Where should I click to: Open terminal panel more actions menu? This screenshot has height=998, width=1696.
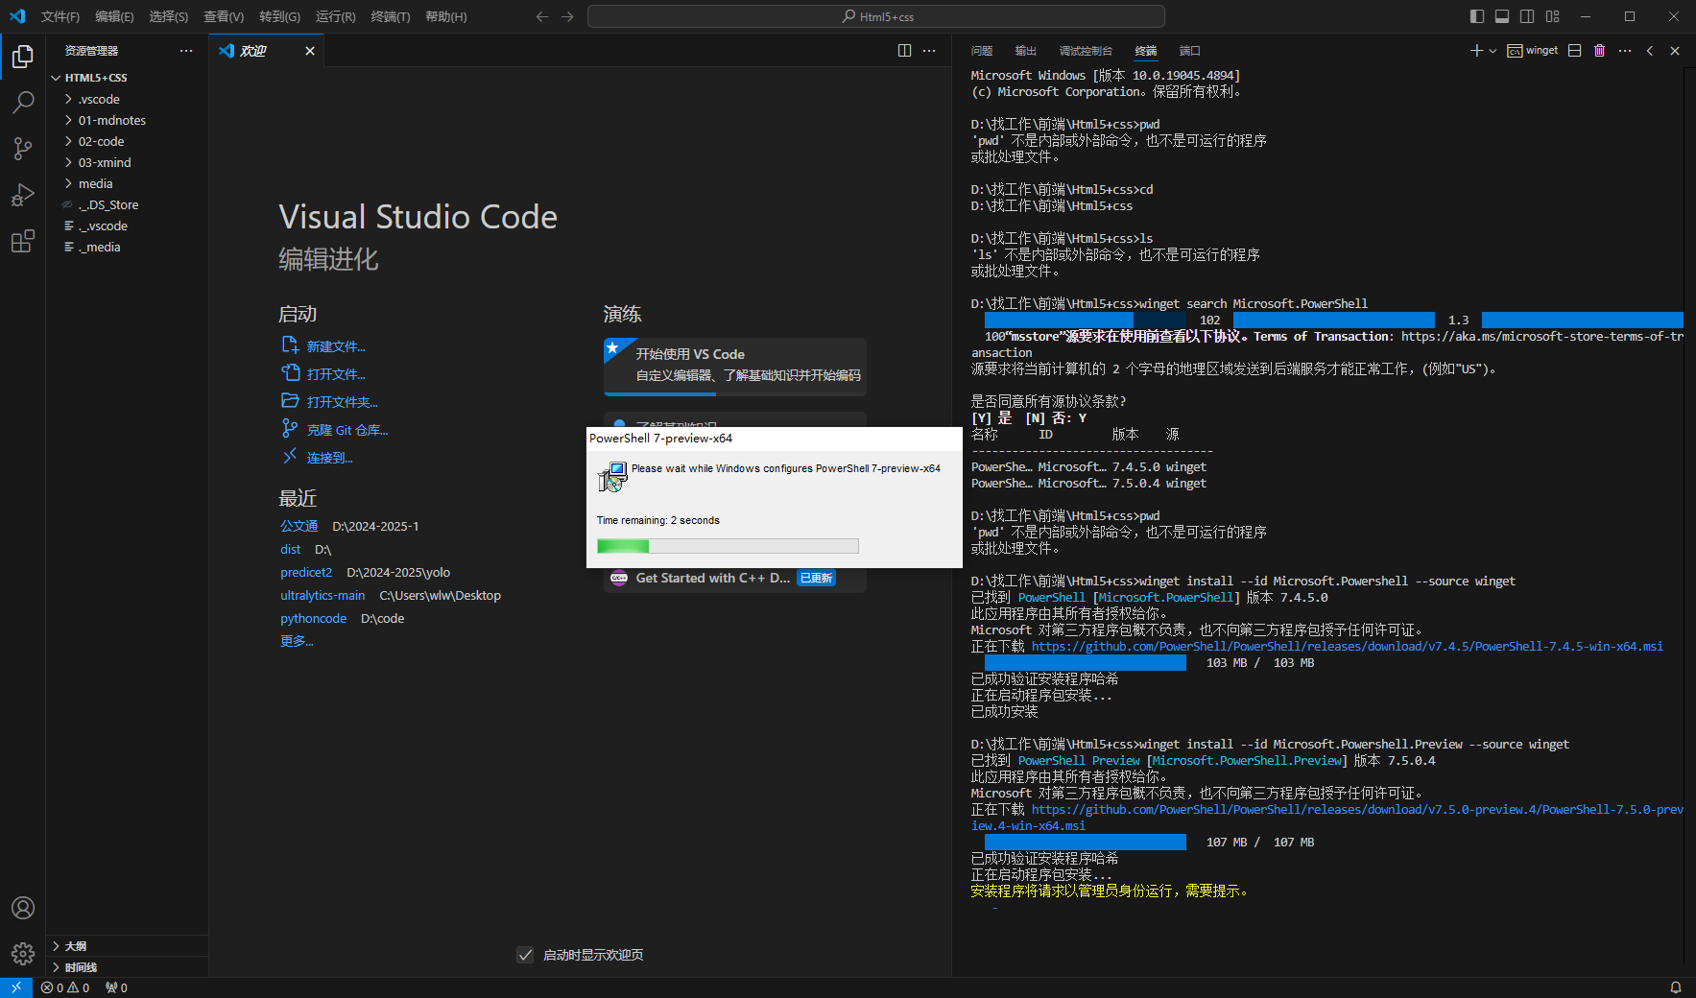[x=1624, y=51]
